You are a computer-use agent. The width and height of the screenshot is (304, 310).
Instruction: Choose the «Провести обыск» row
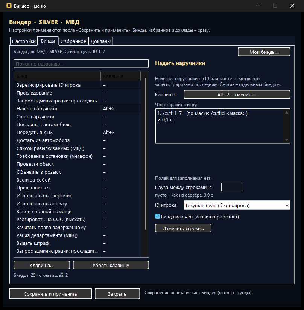click(77, 164)
